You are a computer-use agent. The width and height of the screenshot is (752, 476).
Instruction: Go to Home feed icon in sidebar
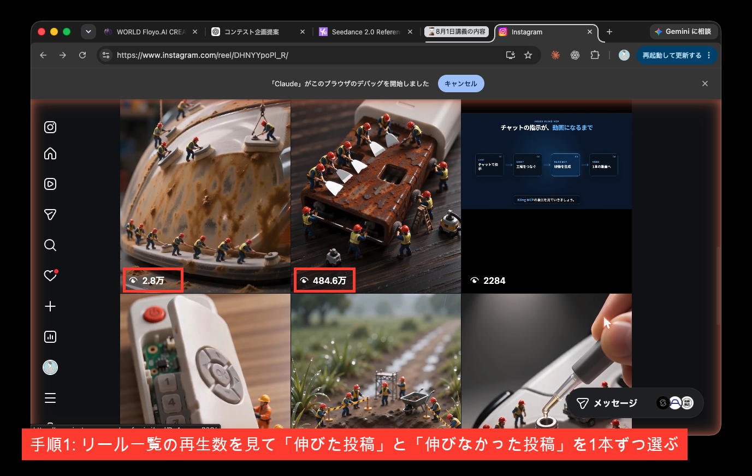[x=50, y=153]
